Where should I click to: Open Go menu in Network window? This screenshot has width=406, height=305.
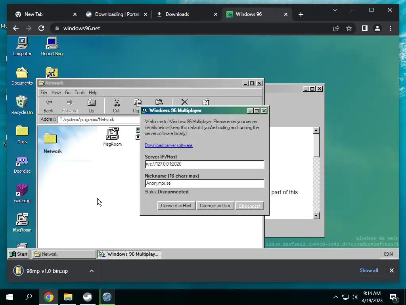(67, 93)
